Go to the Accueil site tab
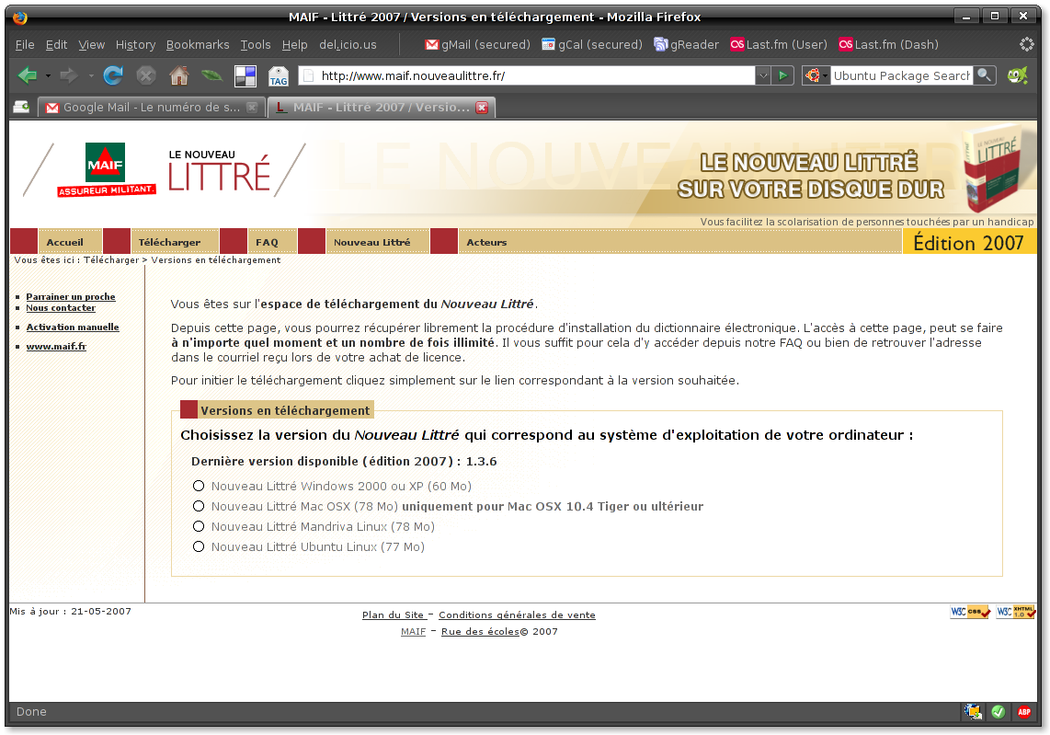The height and width of the screenshot is (735, 1050). 65,242
